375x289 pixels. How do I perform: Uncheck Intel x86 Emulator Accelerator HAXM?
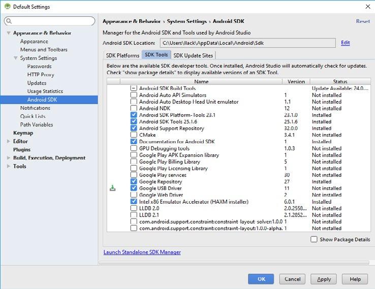click(134, 202)
